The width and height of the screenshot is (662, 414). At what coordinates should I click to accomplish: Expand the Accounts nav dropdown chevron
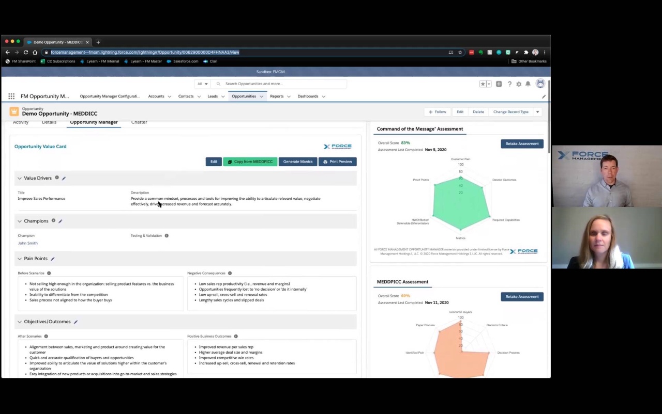point(170,97)
